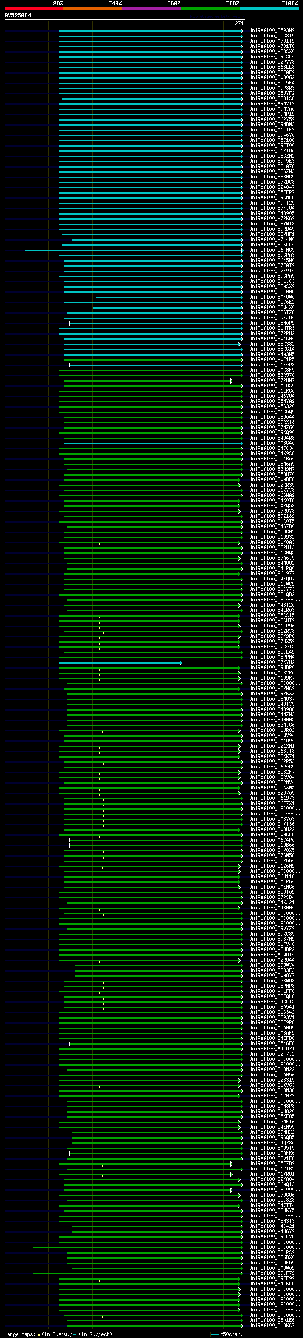Screen dimensions: 303x1338
Task: Click the Large gaps legend text
Action: [58, 1334]
